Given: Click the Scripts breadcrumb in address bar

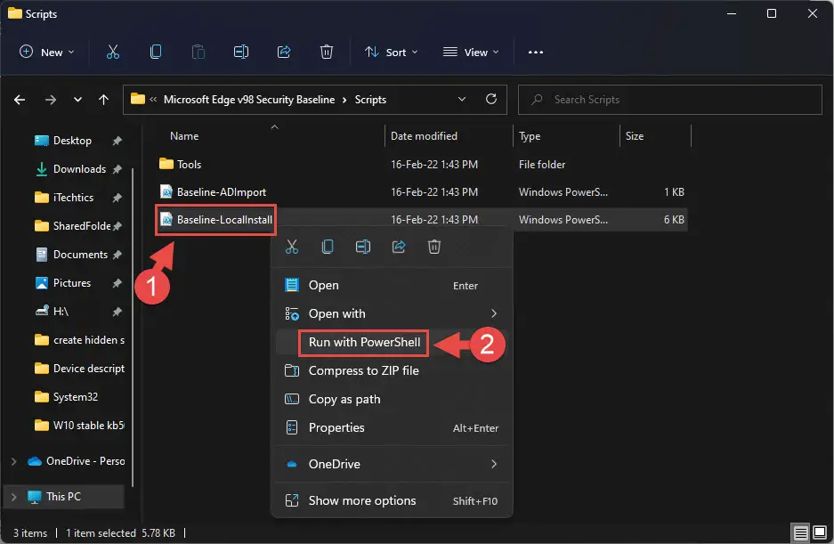Looking at the screenshot, I should click(371, 100).
